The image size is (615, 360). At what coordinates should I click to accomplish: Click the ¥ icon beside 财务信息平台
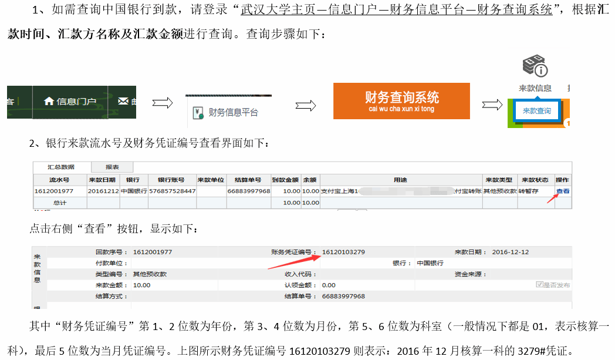199,112
